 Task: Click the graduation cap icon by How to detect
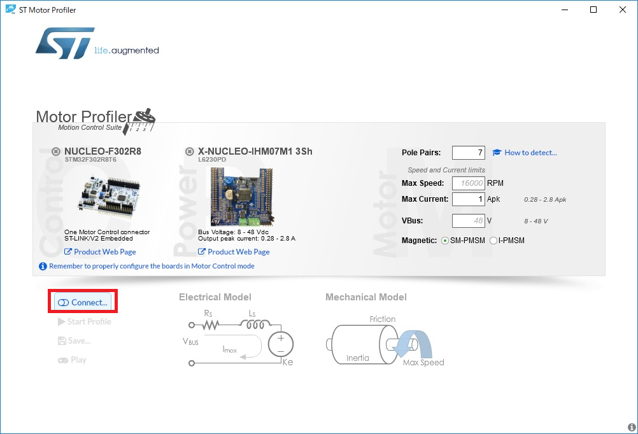(497, 153)
